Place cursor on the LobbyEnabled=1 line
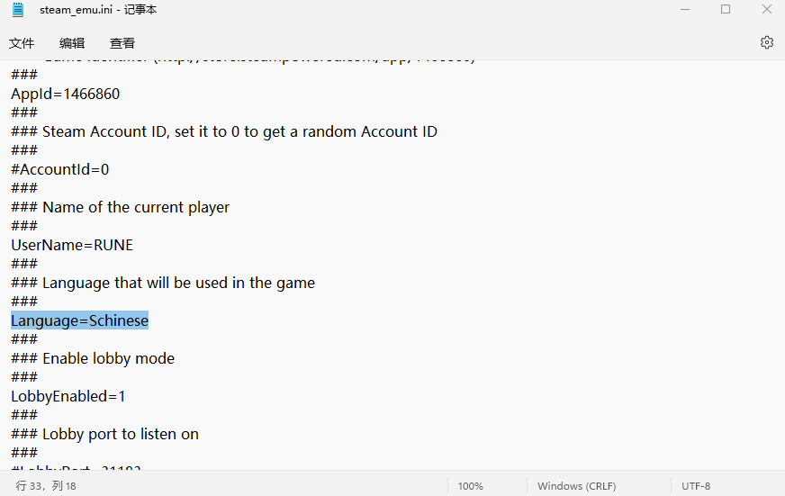The height and width of the screenshot is (496, 785). [68, 396]
